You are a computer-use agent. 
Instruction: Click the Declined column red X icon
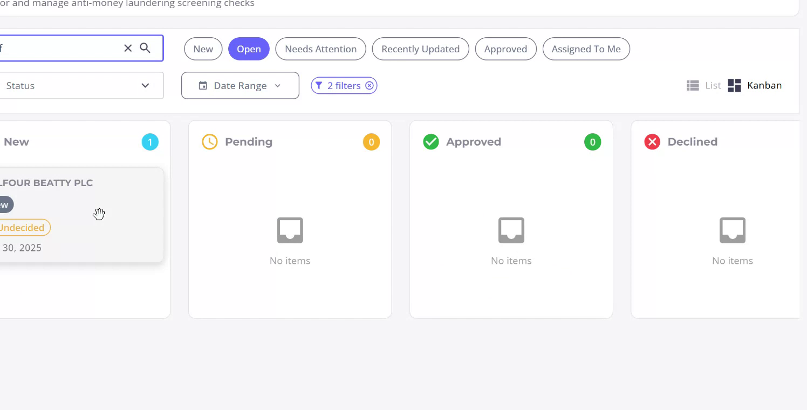(652, 142)
